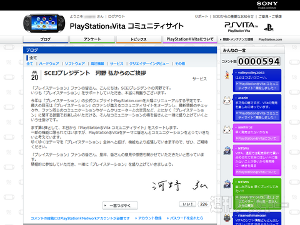Click the みんなの一言 panel header
300x225 pixels.
(x=252, y=50)
